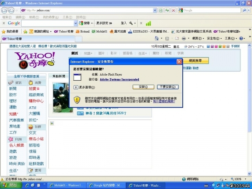Click the RSS feeds icon
This screenshot has width=252, height=189.
[x=167, y=39]
